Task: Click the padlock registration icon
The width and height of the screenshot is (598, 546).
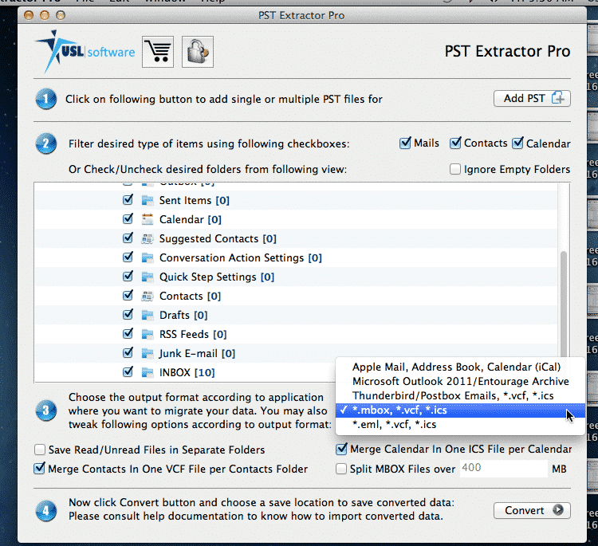Action: coord(198,52)
